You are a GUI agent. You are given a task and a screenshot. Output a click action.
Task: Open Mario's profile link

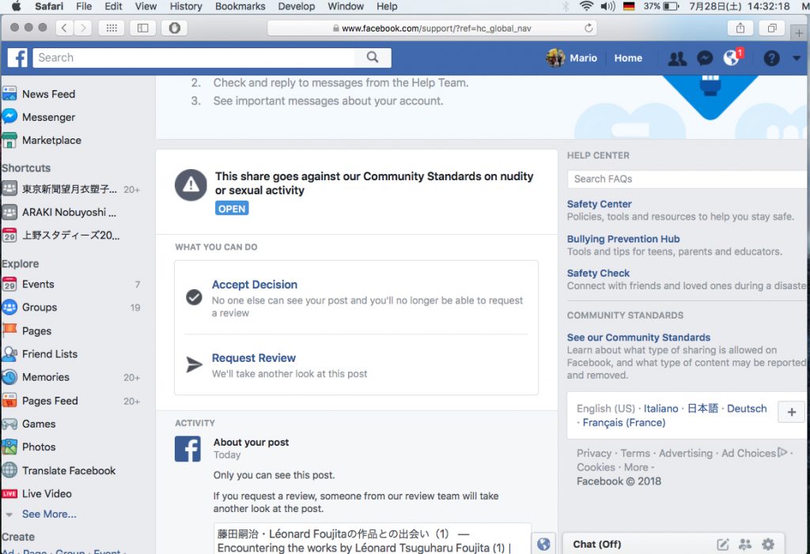(x=583, y=58)
